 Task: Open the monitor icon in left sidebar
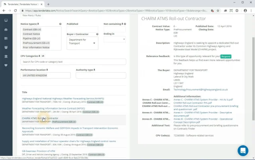[x=6, y=20]
